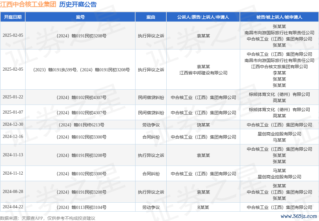Select the date cell 2024-11-12
This screenshot has height=221, width=319.
[x=13, y=173]
